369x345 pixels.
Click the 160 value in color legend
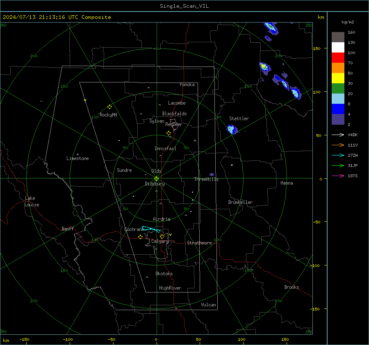tap(351, 32)
